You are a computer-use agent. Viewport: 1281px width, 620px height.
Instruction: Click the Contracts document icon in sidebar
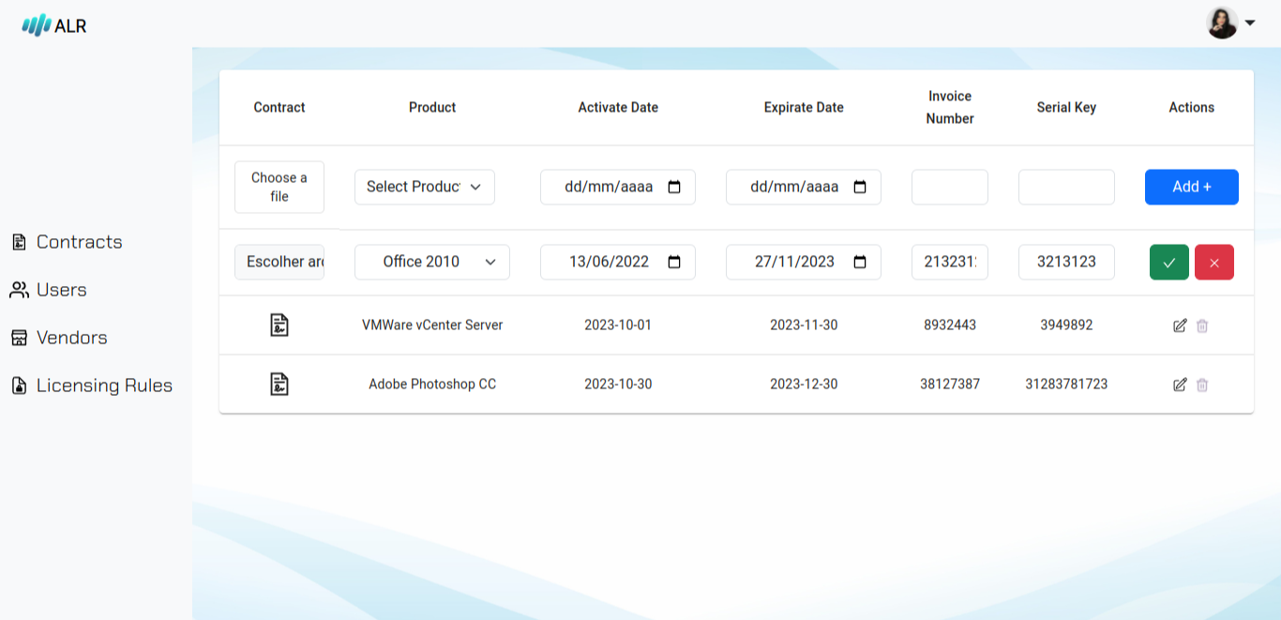tap(19, 242)
